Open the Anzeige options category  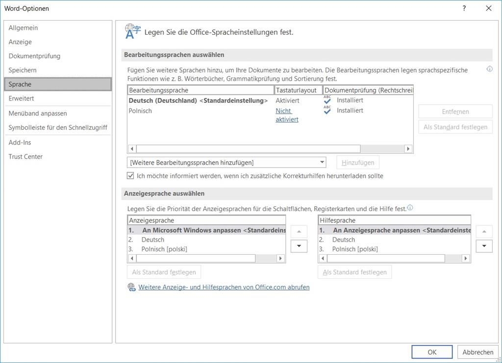tap(58, 42)
